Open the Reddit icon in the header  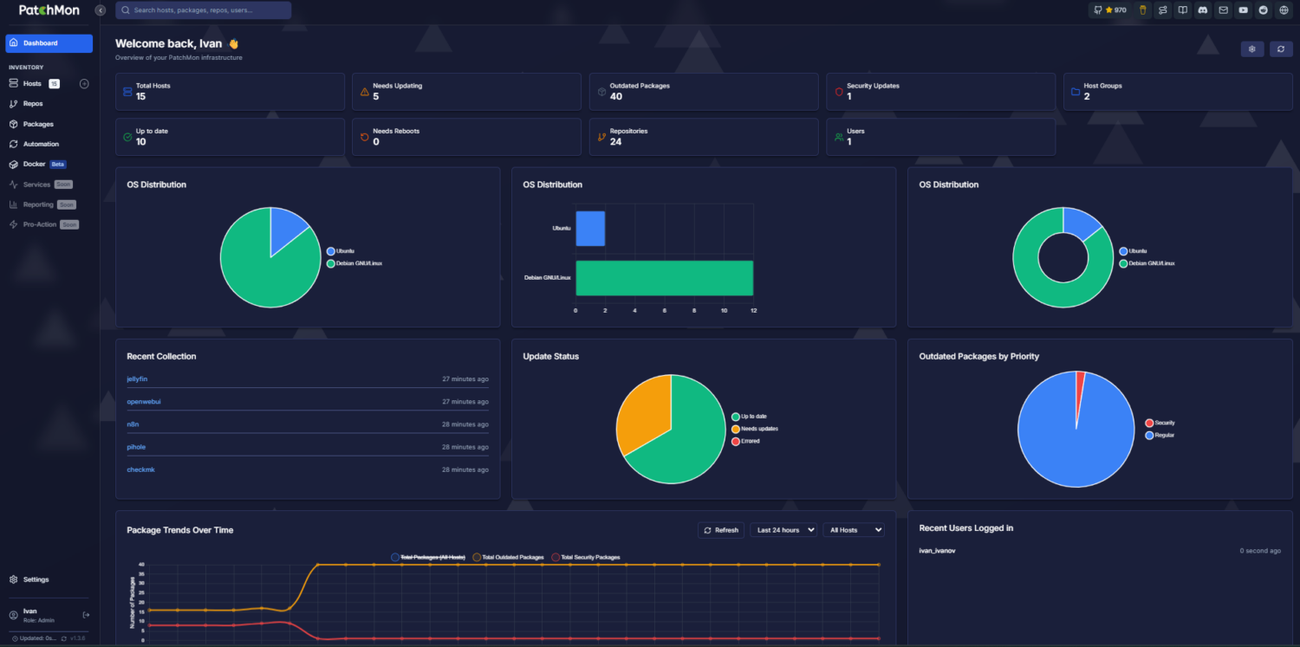point(1264,10)
